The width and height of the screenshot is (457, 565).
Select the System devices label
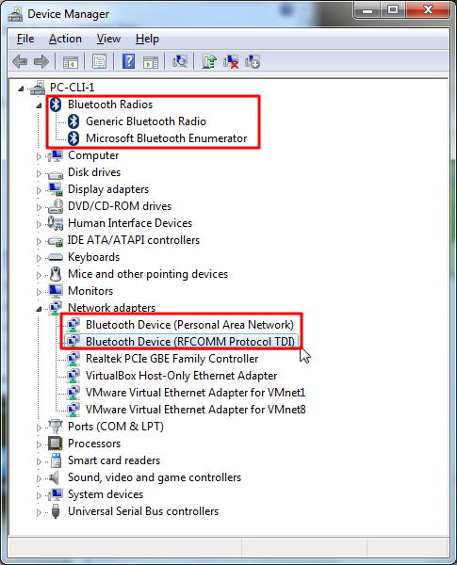tap(106, 494)
